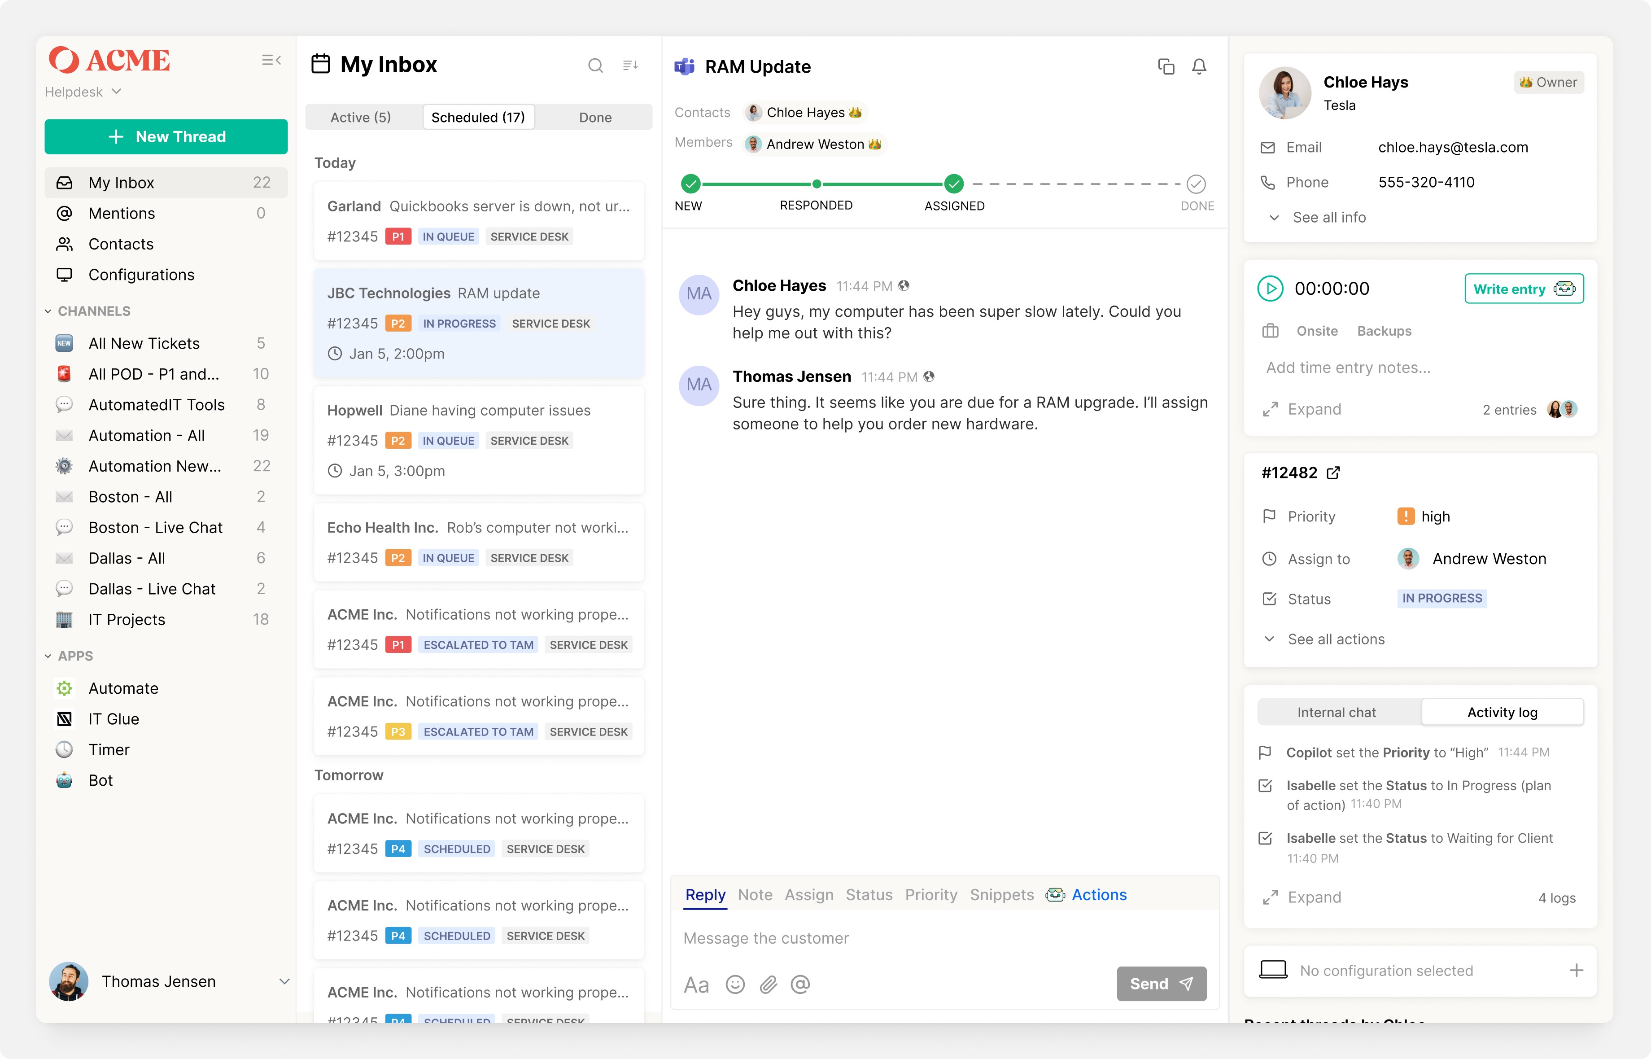Open the Helpdesk workspace dropdown
Screen dimensions: 1651x1059
pos(83,92)
